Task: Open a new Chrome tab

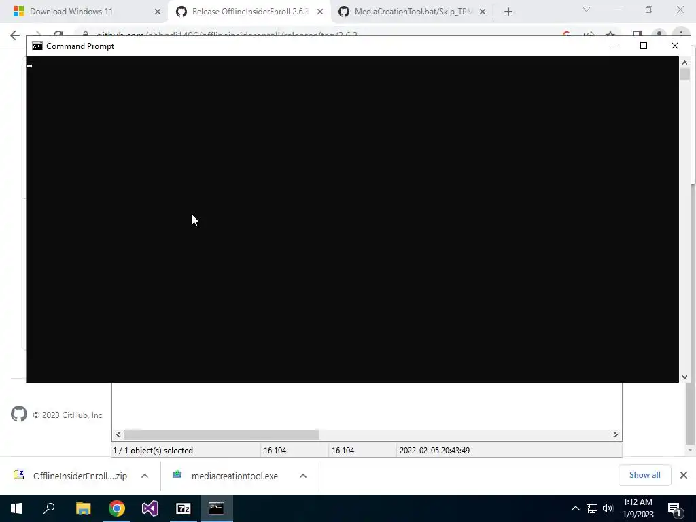Action: pos(508,12)
